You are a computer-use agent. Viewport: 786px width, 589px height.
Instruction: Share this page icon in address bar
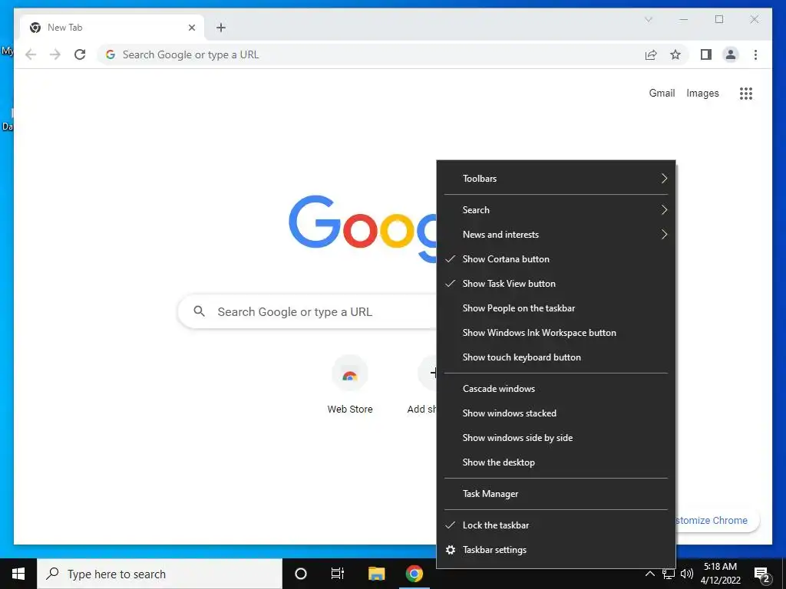click(651, 54)
